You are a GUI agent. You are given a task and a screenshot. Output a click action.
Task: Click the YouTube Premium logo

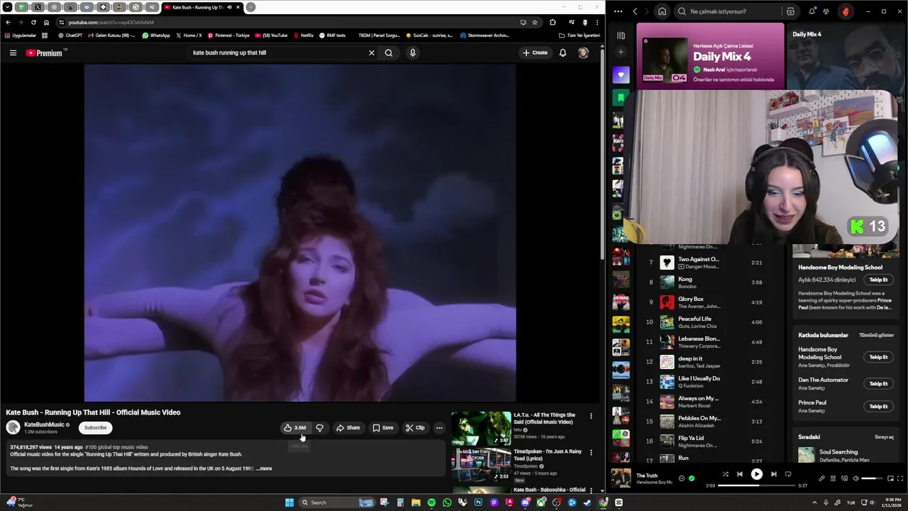click(x=45, y=53)
